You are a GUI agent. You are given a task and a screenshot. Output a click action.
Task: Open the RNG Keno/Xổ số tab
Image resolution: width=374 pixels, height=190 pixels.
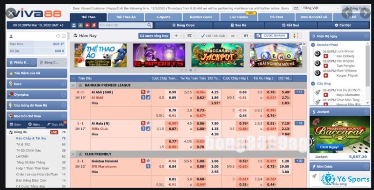coord(314,17)
